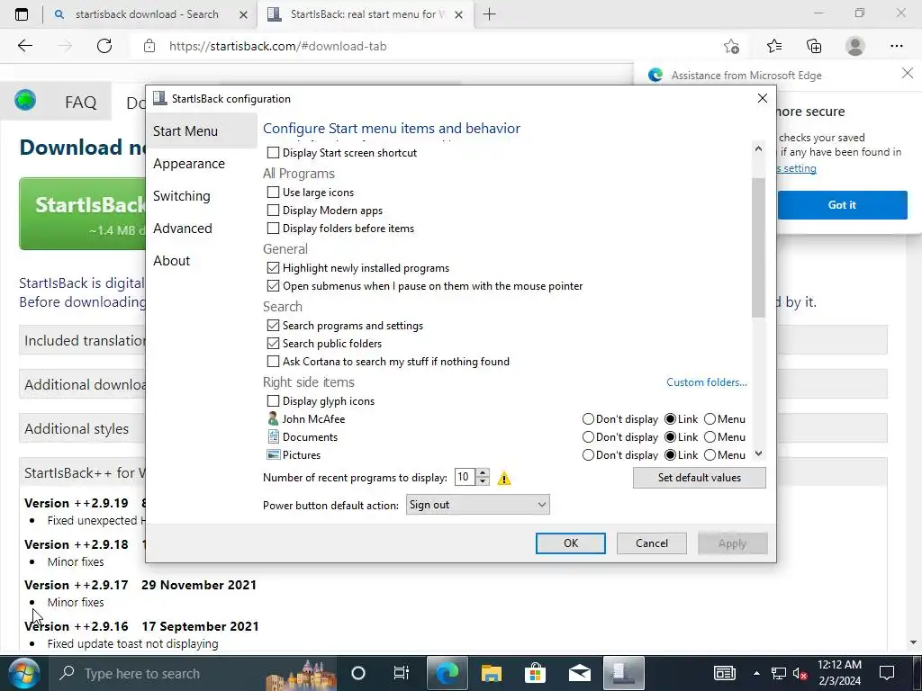922x691 pixels.
Task: Open Task View on the taskbar
Action: (x=401, y=673)
